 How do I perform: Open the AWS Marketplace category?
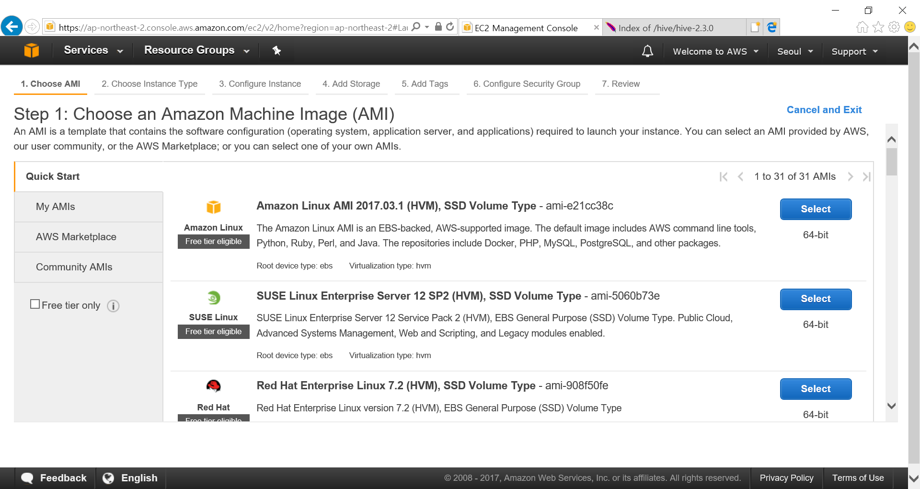tap(89, 237)
